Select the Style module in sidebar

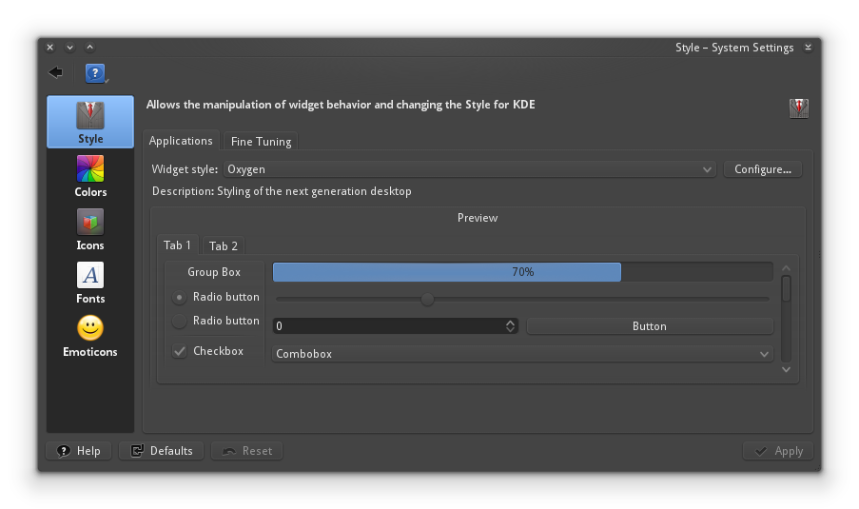coord(90,122)
